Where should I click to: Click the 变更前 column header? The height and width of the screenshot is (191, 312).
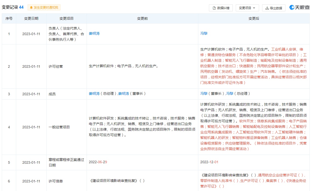pyautogui.click(x=142, y=18)
